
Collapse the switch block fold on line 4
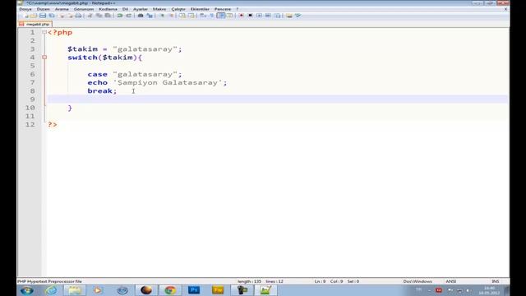pyautogui.click(x=44, y=58)
